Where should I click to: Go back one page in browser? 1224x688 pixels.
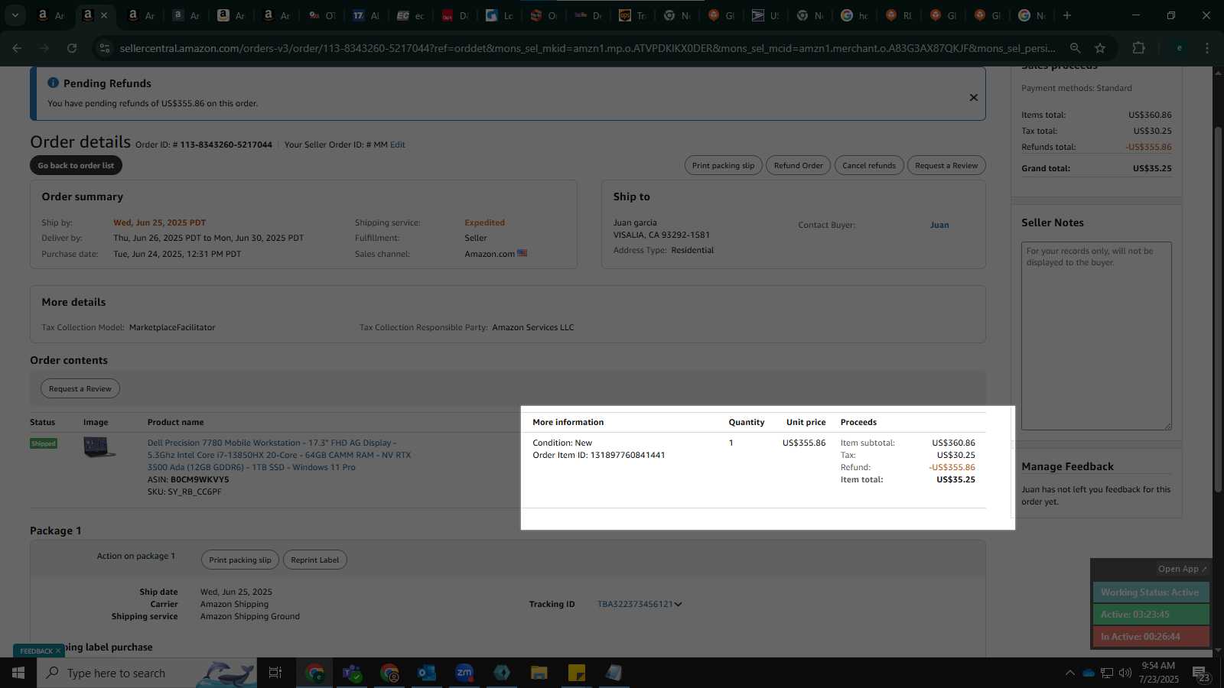[17, 48]
